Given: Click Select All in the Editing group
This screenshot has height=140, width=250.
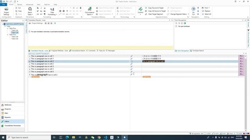Looking at the screenshot, I should pos(207,14).
